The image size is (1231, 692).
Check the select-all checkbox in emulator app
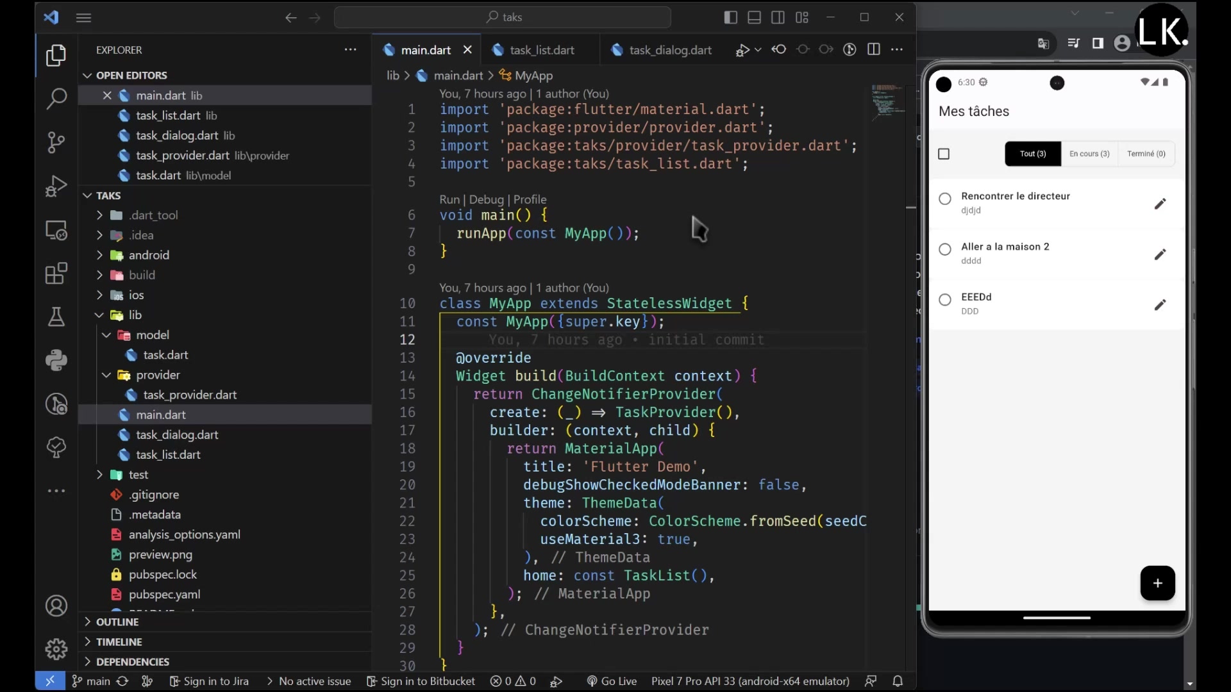pos(944,154)
